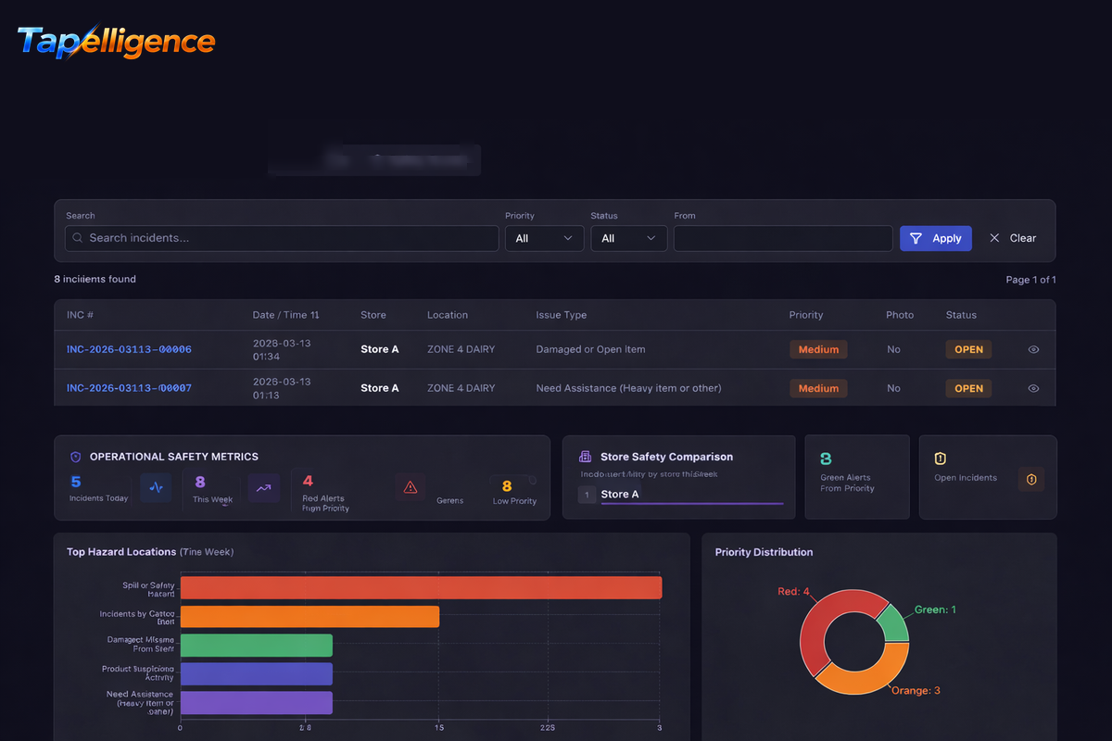Click the 'Green: 1' chart label
Viewport: 1112px width, 741px height.
[x=935, y=609]
